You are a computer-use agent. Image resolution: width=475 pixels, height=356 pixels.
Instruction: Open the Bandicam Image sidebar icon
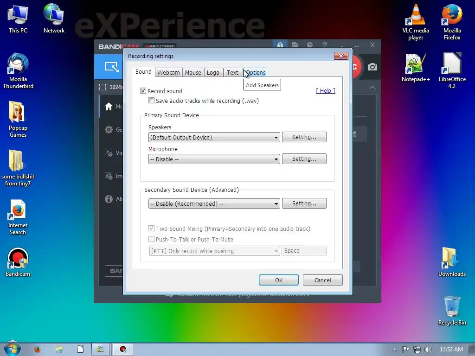[109, 176]
